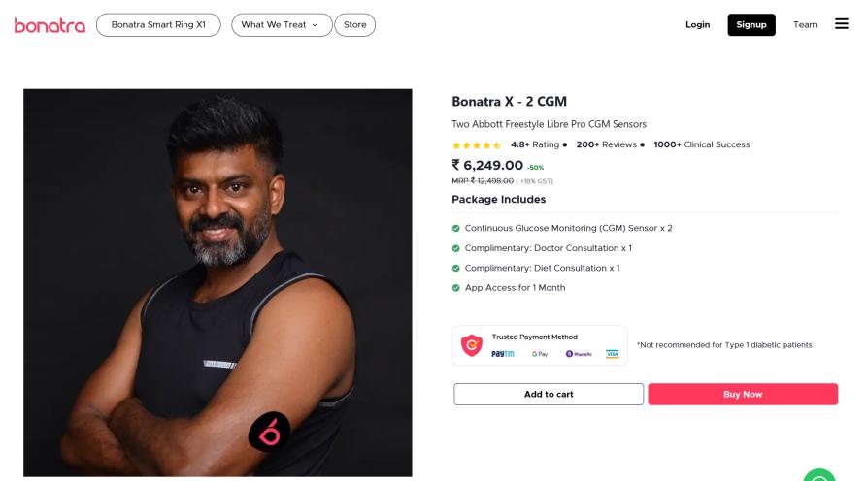Image resolution: width=868 pixels, height=481 pixels.
Task: Click the Visa card logo
Action: [612, 354]
